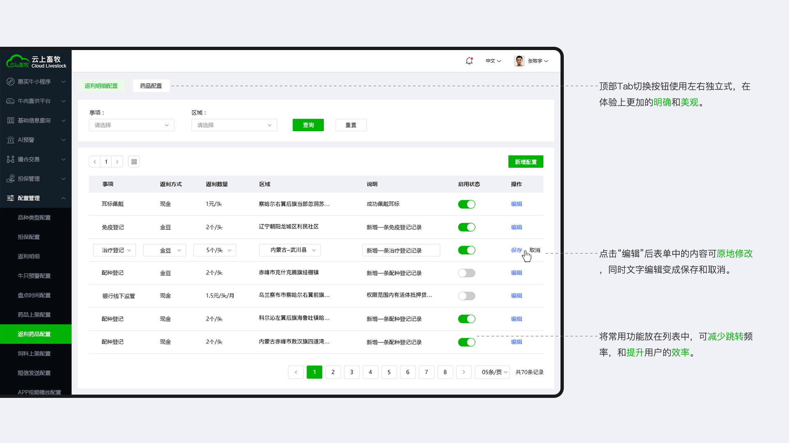
Task: Open the 惠买牛小程序 sidebar icon
Action: pos(10,81)
